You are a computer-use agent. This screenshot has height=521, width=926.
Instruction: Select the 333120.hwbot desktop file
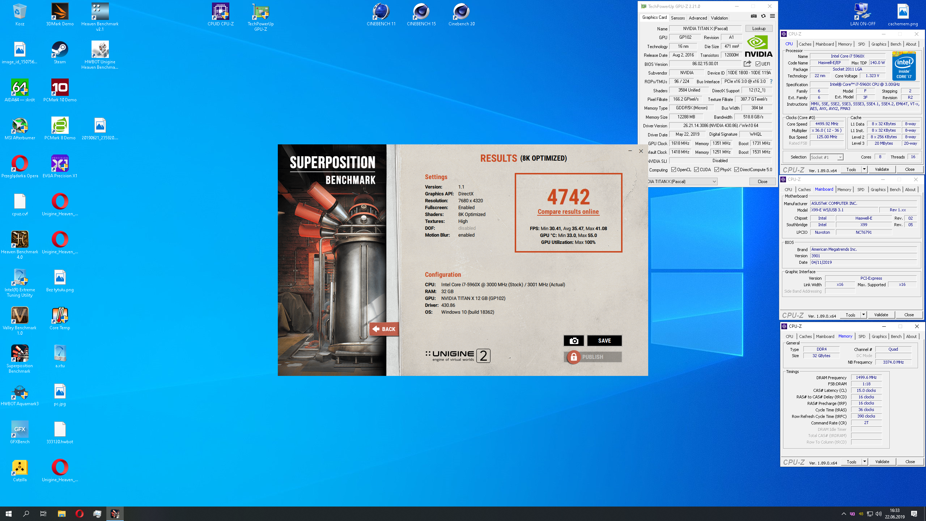point(60,432)
